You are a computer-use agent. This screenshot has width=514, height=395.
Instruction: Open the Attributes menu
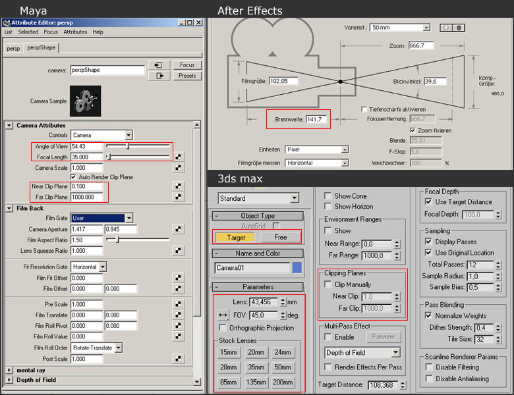point(75,32)
